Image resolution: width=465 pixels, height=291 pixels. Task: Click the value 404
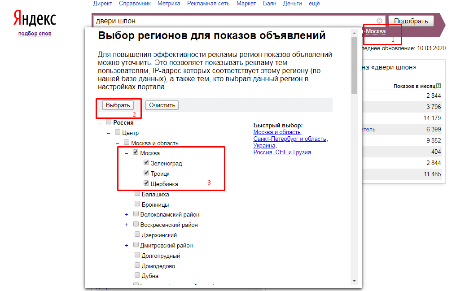point(436,152)
